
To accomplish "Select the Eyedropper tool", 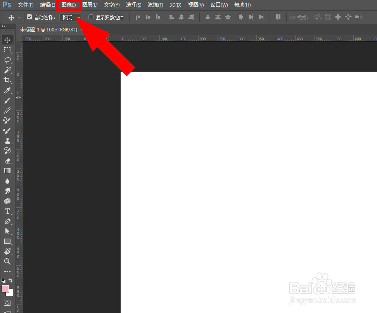I will [7, 90].
